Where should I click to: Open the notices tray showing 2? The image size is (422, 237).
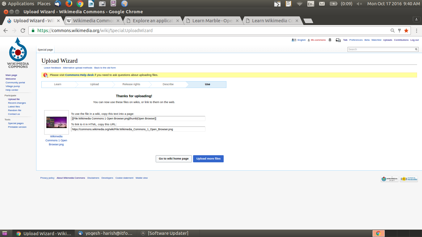click(338, 40)
